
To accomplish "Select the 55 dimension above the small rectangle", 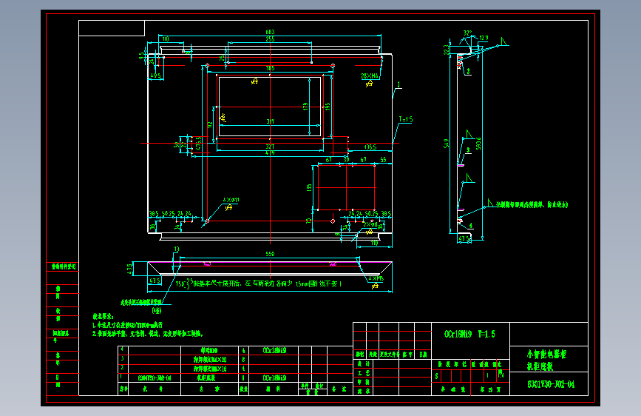I will tap(383, 160).
